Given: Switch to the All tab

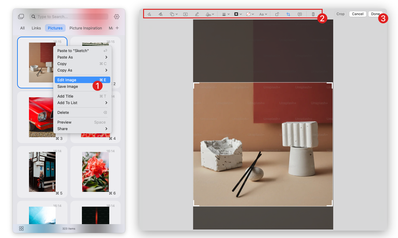Looking at the screenshot, I should coord(22,28).
